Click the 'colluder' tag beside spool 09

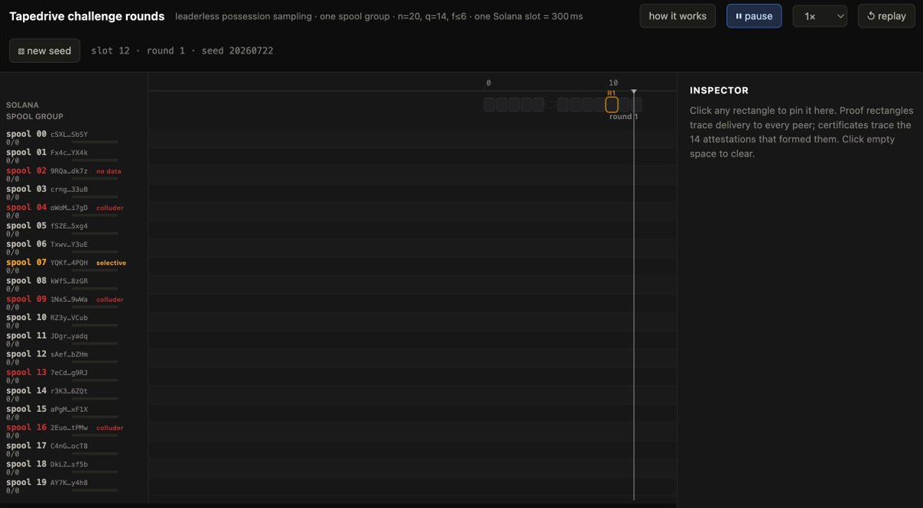[x=109, y=300]
